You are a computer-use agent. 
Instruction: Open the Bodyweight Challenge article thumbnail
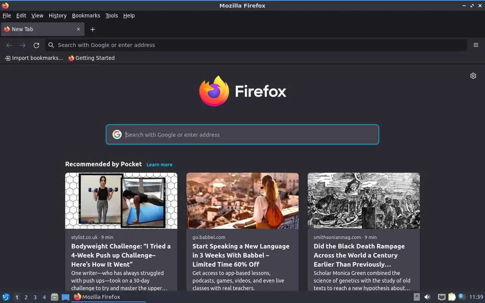(x=121, y=201)
